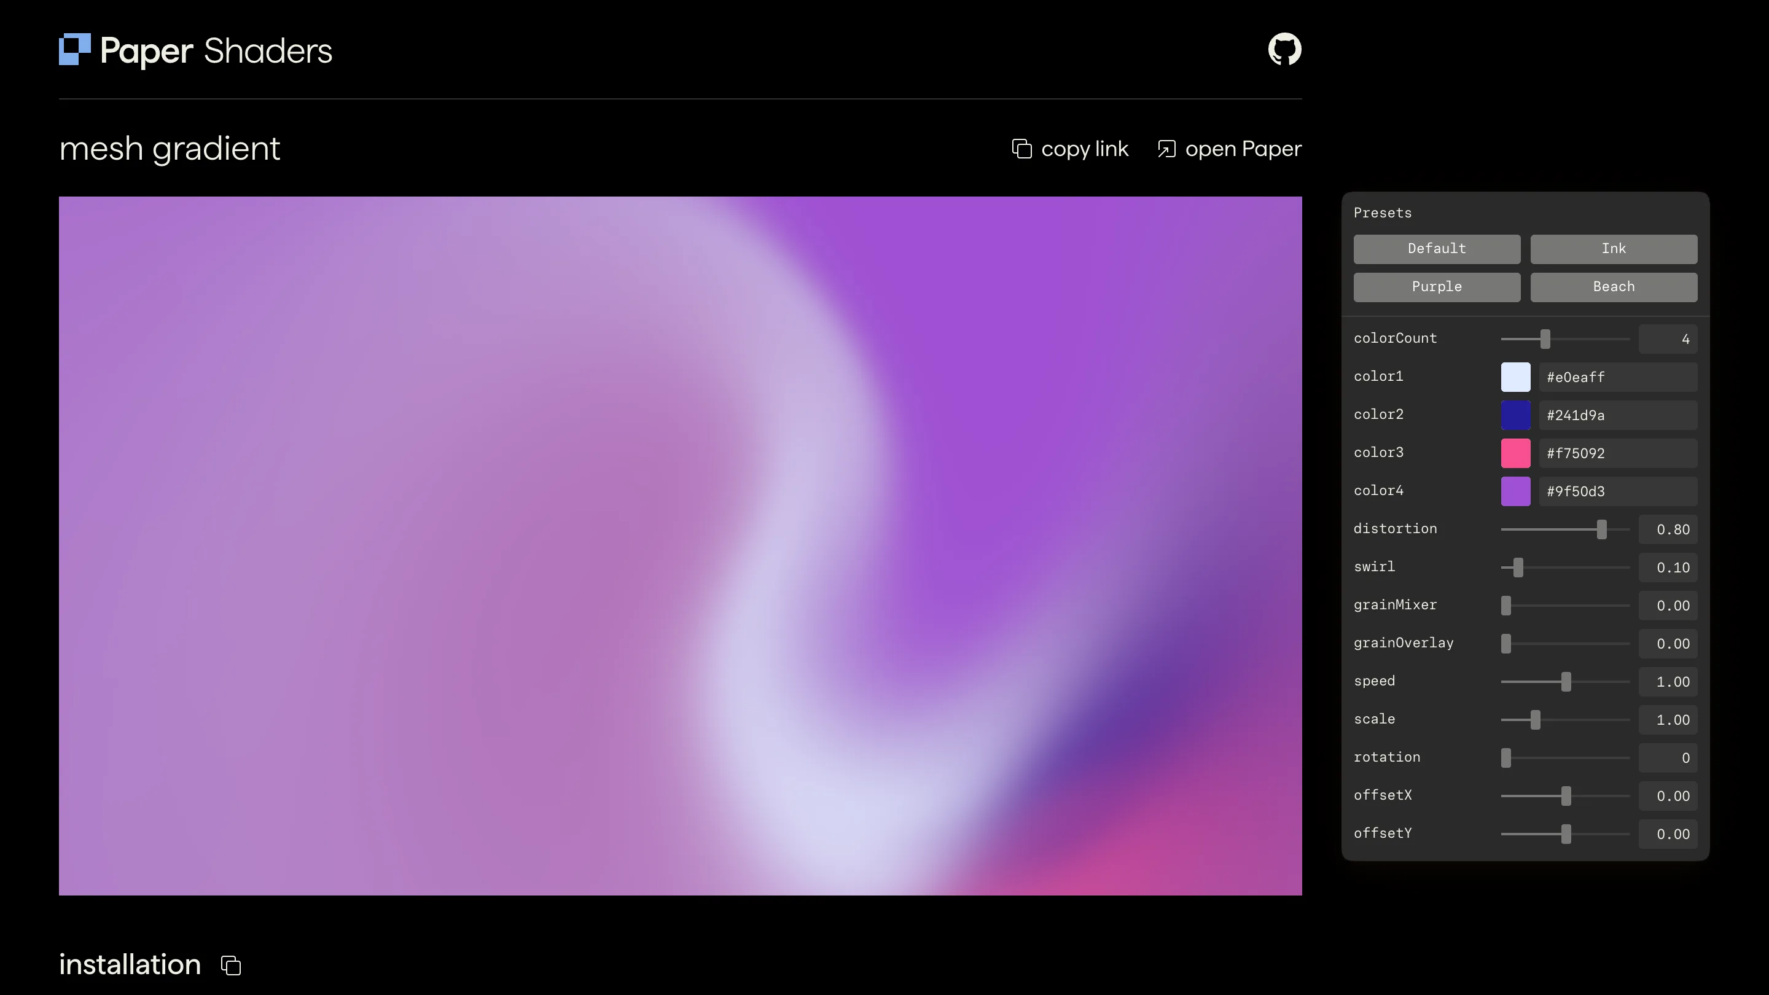Open the color1 swatch picker
Image resolution: width=1769 pixels, height=995 pixels.
pos(1515,377)
